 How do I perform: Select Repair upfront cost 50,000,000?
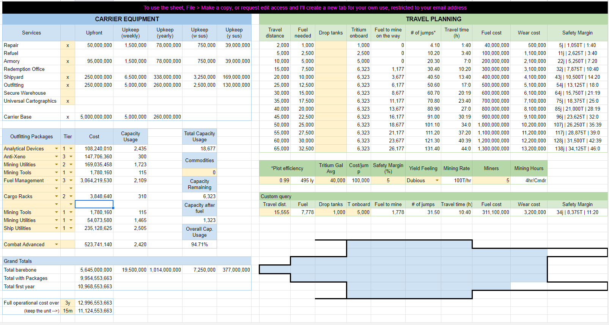[x=94, y=45]
